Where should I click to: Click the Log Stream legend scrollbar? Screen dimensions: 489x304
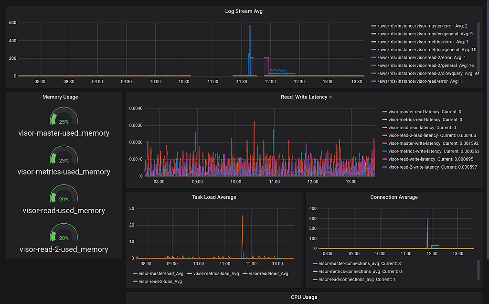pos(478,42)
